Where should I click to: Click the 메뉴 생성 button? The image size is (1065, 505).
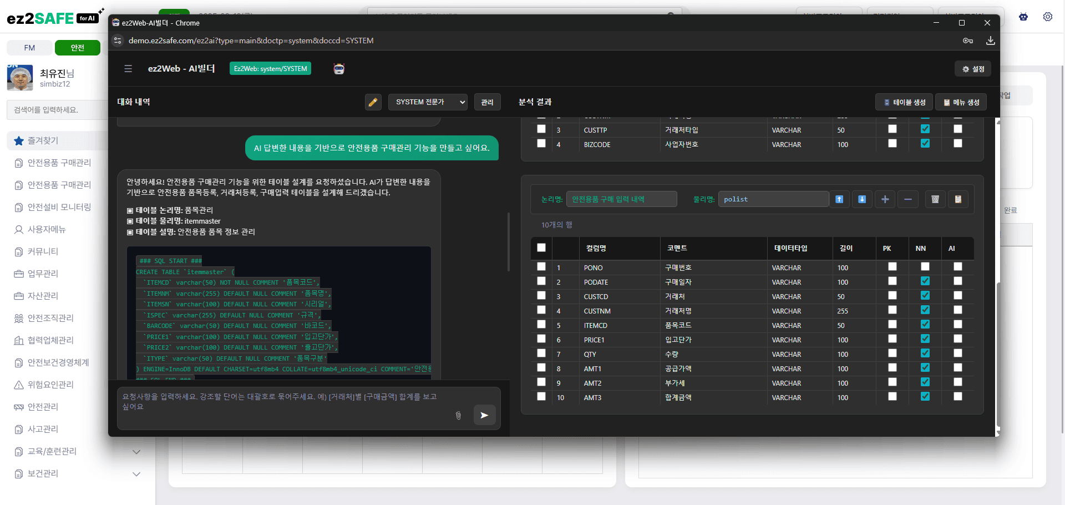pyautogui.click(x=961, y=102)
